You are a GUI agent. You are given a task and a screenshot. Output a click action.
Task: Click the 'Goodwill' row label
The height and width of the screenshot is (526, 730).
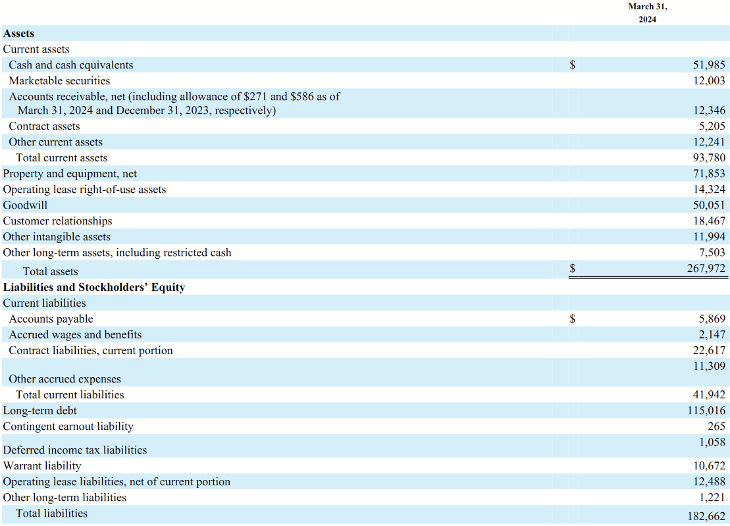[x=25, y=205]
